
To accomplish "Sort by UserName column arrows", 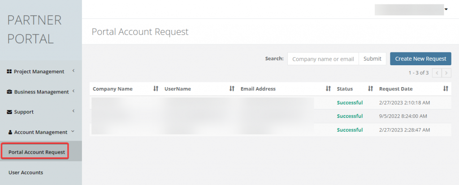I will pos(232,89).
